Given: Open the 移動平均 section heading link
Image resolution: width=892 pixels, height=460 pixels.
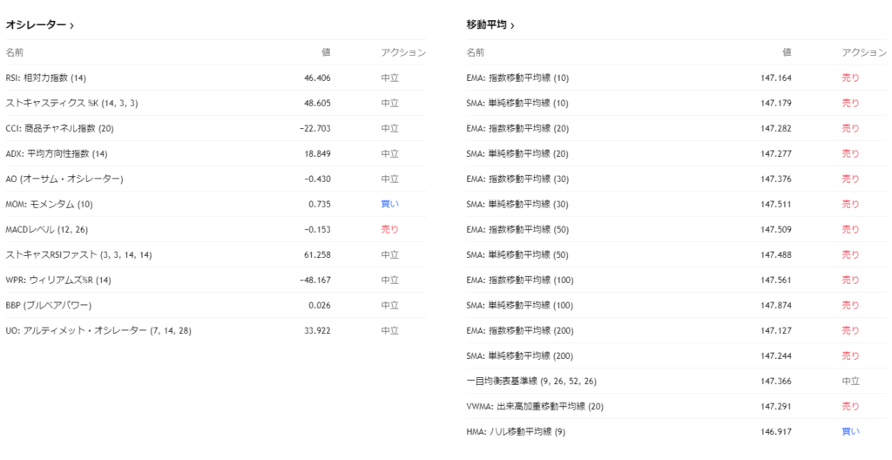Looking at the screenshot, I should pyautogui.click(x=486, y=25).
